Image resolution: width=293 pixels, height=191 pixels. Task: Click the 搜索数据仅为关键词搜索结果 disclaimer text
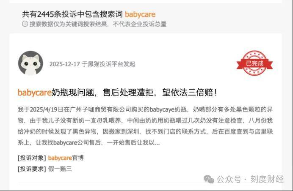coord(98,24)
